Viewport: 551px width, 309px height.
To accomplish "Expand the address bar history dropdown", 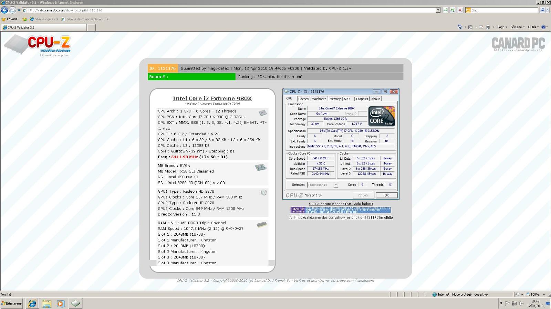I will pos(438,10).
